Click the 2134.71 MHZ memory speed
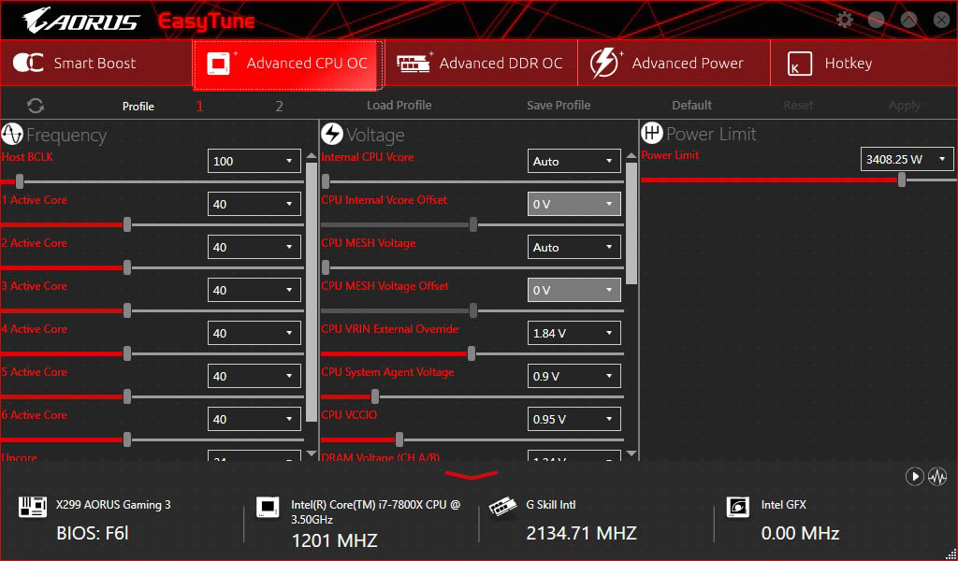 (581, 534)
